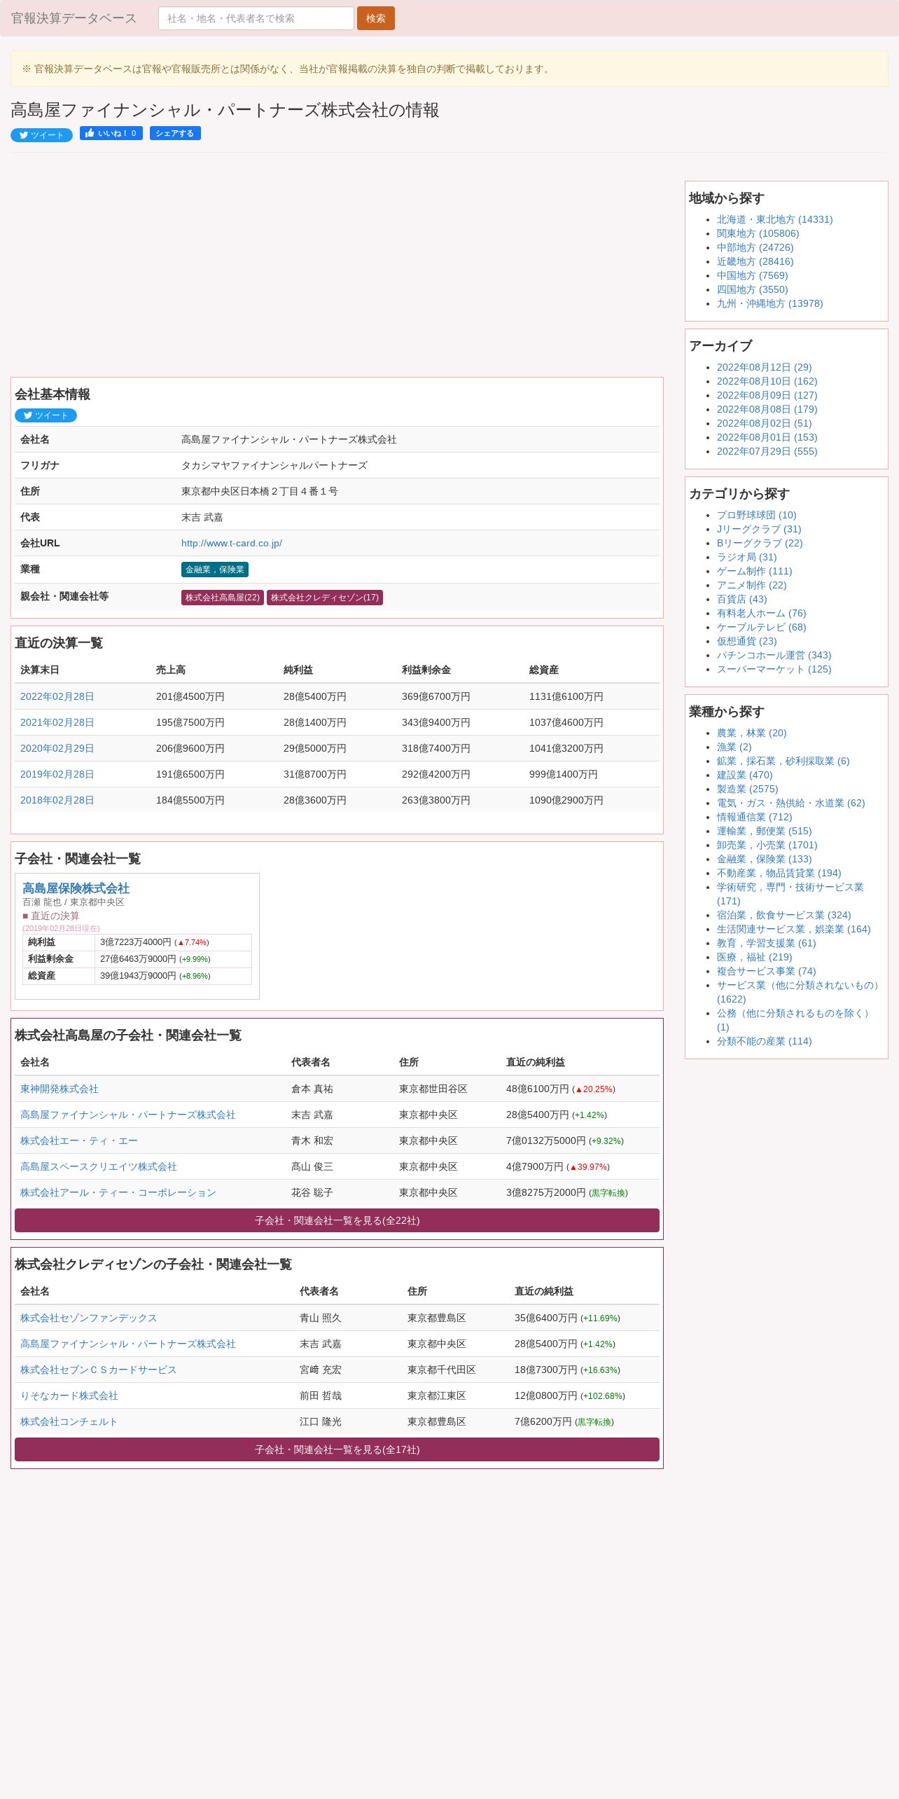Open 高島屋スペースクリエイツ株式会社 page
Screen dimensions: 899x1799
coord(99,1166)
